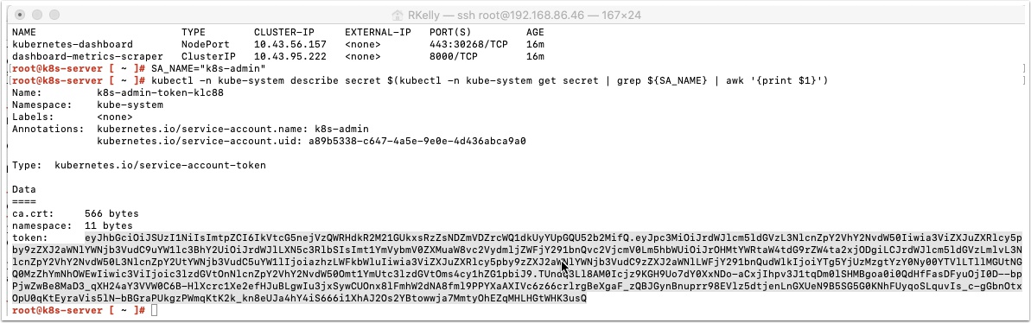Click the red close window button
Image resolution: width=1031 pixels, height=323 pixels.
(x=22, y=15)
